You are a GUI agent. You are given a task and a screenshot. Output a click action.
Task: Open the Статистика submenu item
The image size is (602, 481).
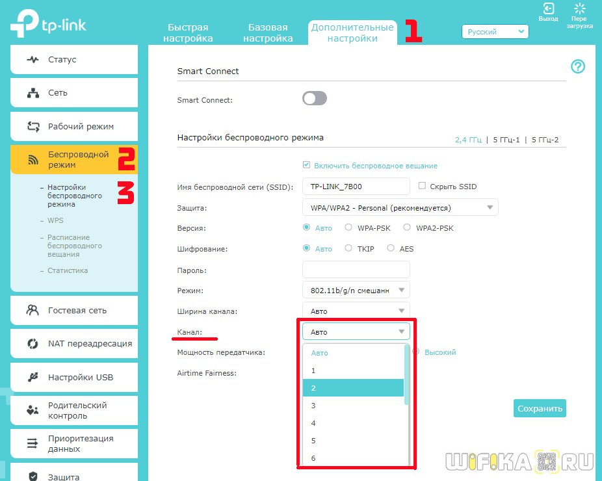pos(68,270)
